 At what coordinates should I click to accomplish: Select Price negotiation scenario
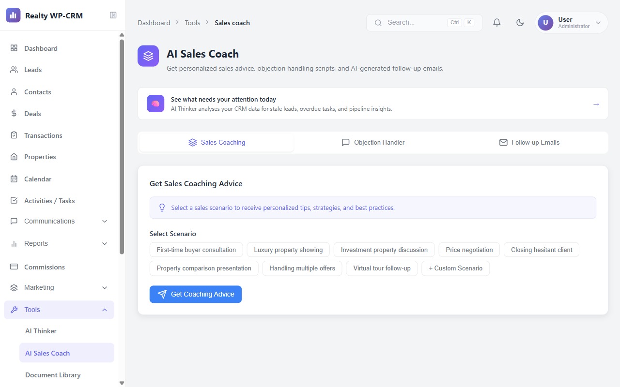[x=469, y=250]
